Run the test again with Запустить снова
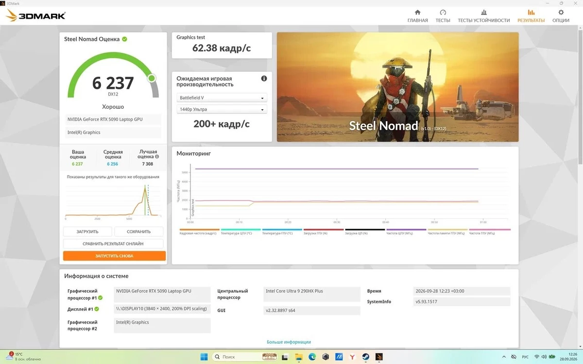 point(114,256)
